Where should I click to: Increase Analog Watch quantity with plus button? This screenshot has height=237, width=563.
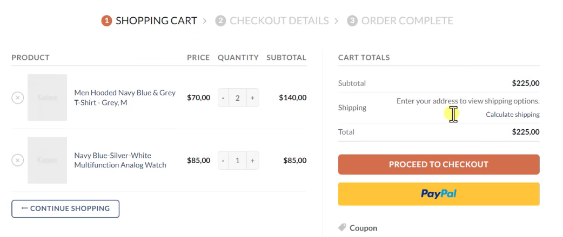(x=252, y=161)
